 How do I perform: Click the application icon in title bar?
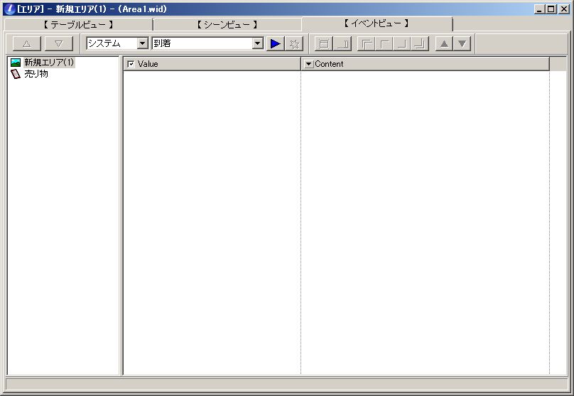[9, 9]
